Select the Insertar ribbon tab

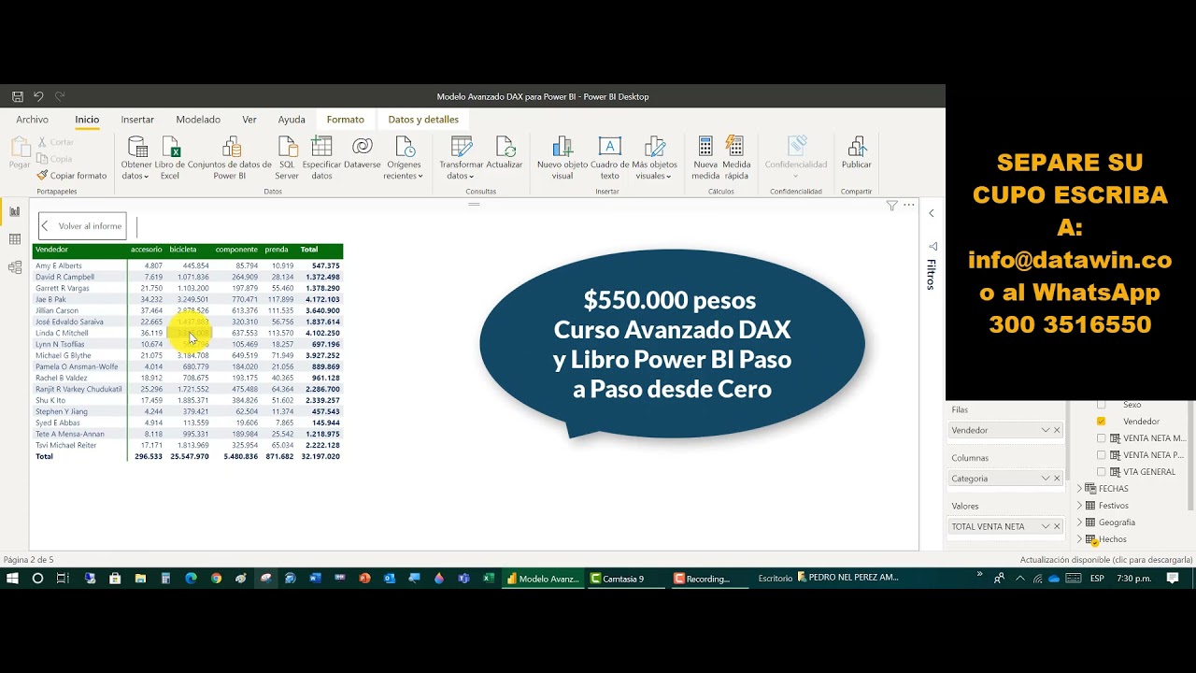point(137,120)
